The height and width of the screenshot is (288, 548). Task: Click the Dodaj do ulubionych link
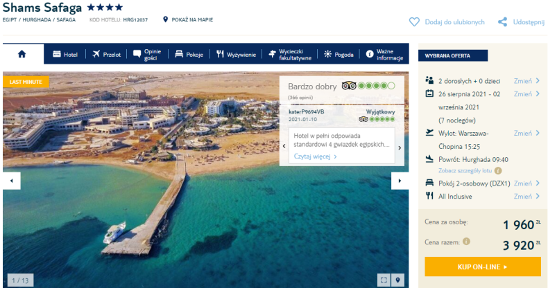(454, 22)
